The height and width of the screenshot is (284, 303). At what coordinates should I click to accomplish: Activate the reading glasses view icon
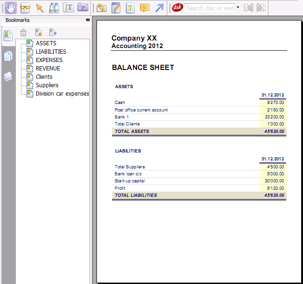pos(25,8)
